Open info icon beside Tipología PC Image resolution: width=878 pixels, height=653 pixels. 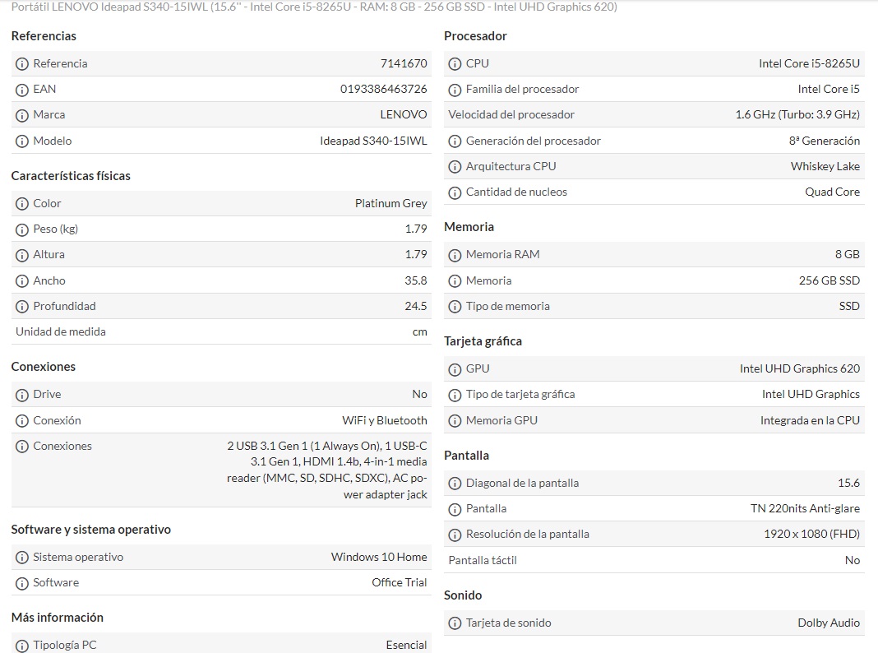22,646
